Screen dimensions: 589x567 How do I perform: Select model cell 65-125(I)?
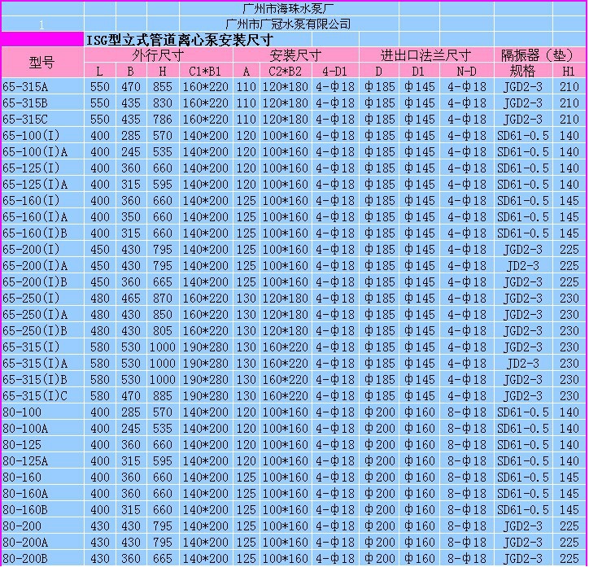coord(42,168)
